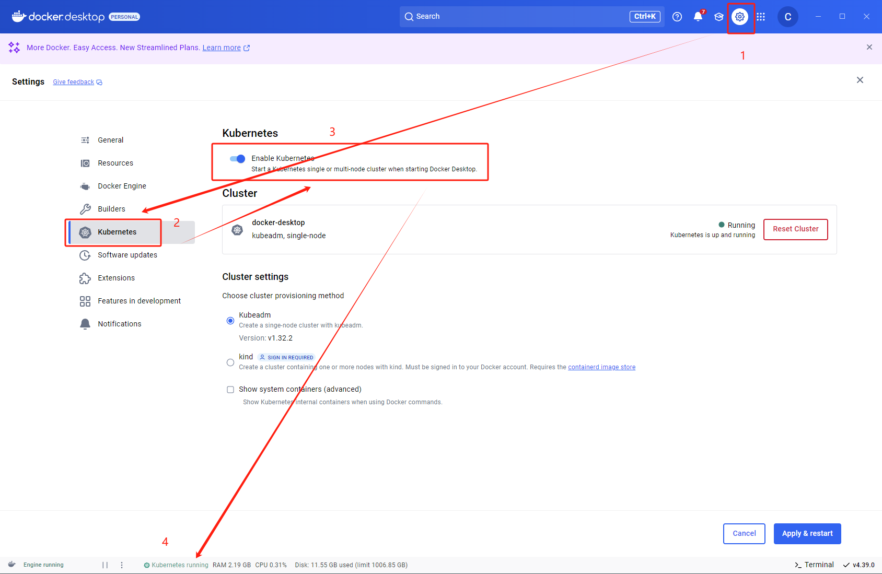Click the v4.39.0 version indicator
882x574 pixels.
pos(859,565)
